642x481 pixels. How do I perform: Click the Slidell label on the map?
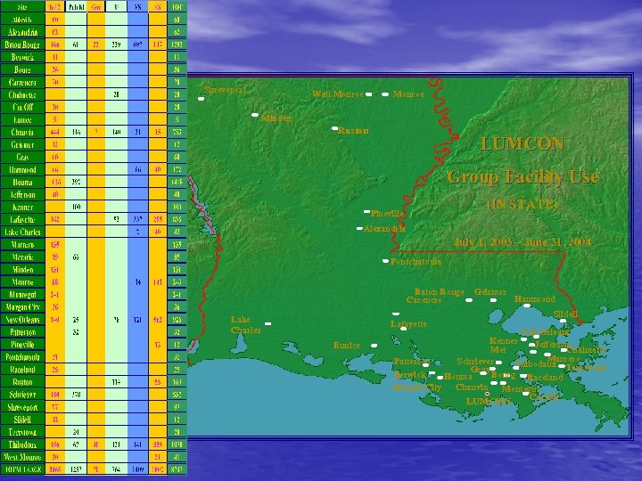565,314
